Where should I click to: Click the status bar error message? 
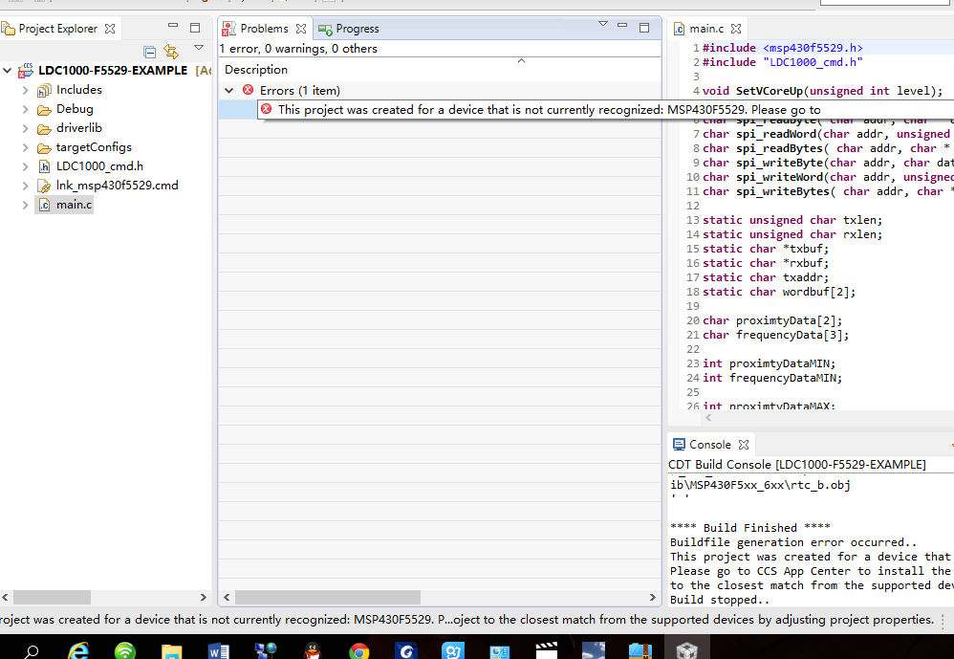point(467,620)
